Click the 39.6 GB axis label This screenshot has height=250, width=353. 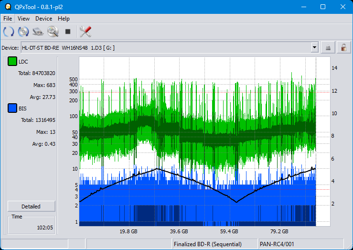click(179, 231)
